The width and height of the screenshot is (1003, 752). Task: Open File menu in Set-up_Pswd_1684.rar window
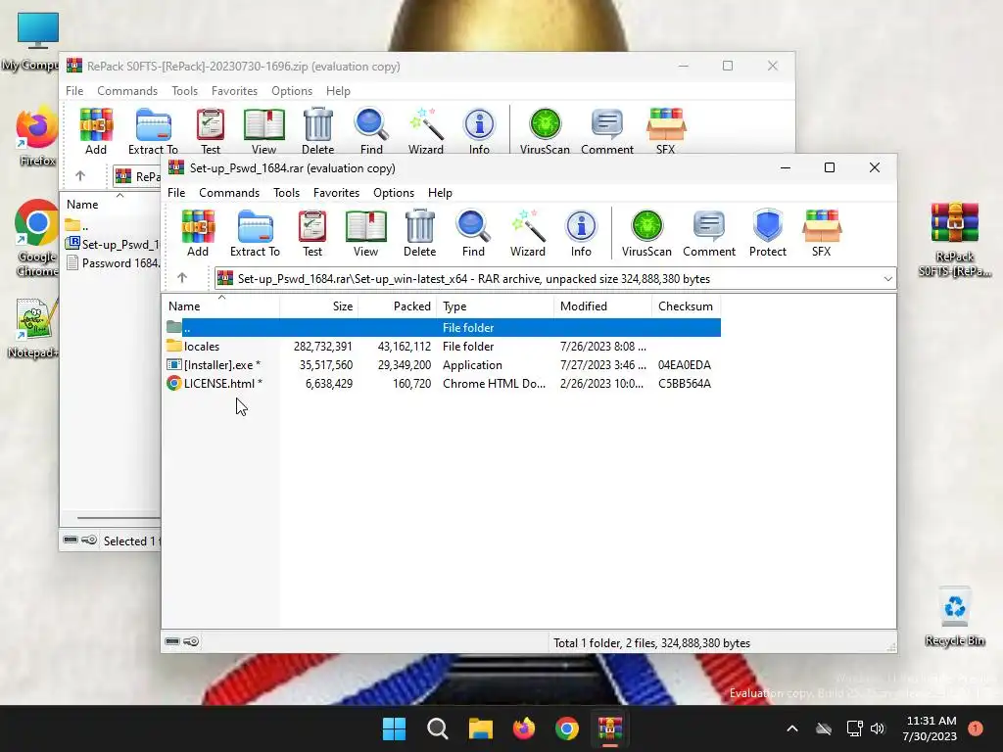coord(176,193)
